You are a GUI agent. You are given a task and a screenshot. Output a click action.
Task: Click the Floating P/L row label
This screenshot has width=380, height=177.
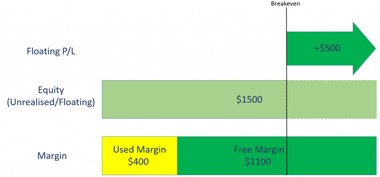coord(51,51)
